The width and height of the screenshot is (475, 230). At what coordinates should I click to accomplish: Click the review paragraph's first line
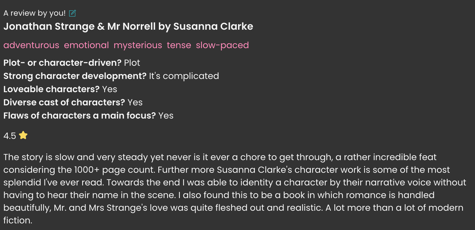[x=220, y=157]
